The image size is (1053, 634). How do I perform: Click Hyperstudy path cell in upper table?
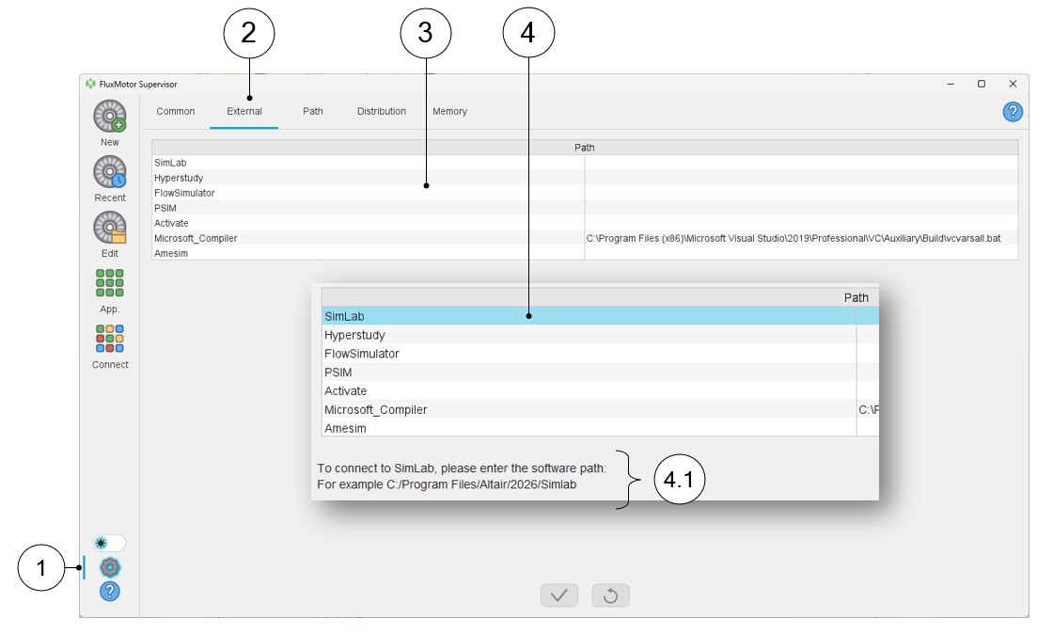(801, 178)
